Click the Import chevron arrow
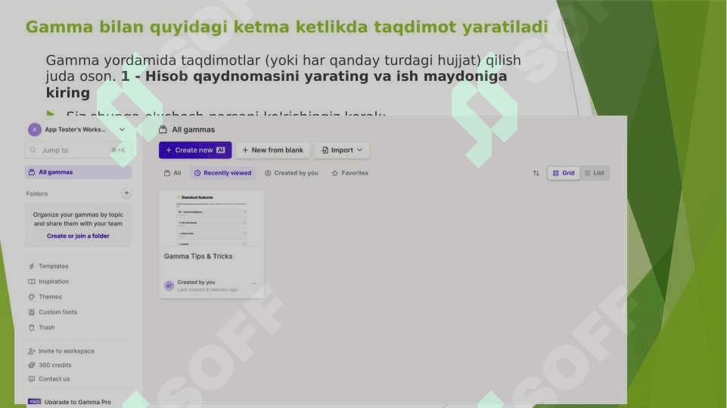The height and width of the screenshot is (408, 727). [360, 150]
